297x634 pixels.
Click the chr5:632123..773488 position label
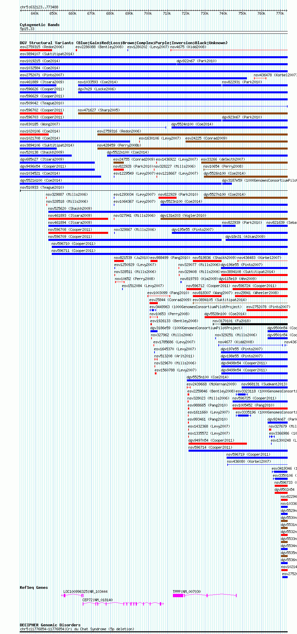(39, 7)
